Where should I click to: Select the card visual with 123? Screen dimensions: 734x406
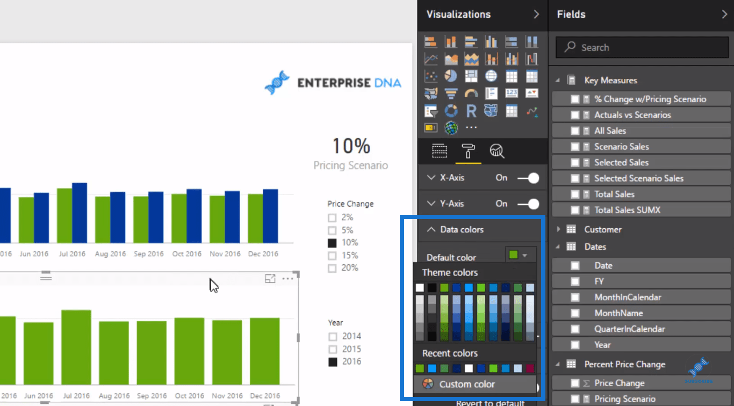pos(512,94)
